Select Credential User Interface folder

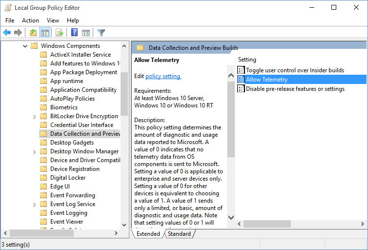(82, 125)
